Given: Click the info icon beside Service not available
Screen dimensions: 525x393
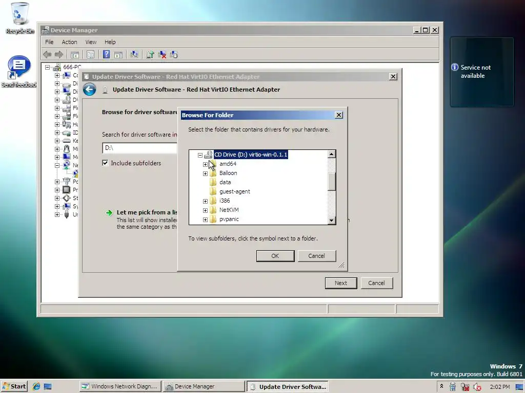Looking at the screenshot, I should [x=455, y=67].
